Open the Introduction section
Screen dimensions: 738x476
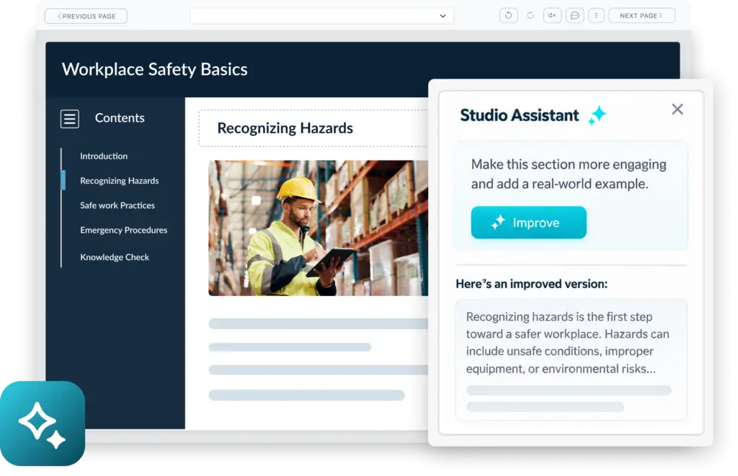point(104,156)
